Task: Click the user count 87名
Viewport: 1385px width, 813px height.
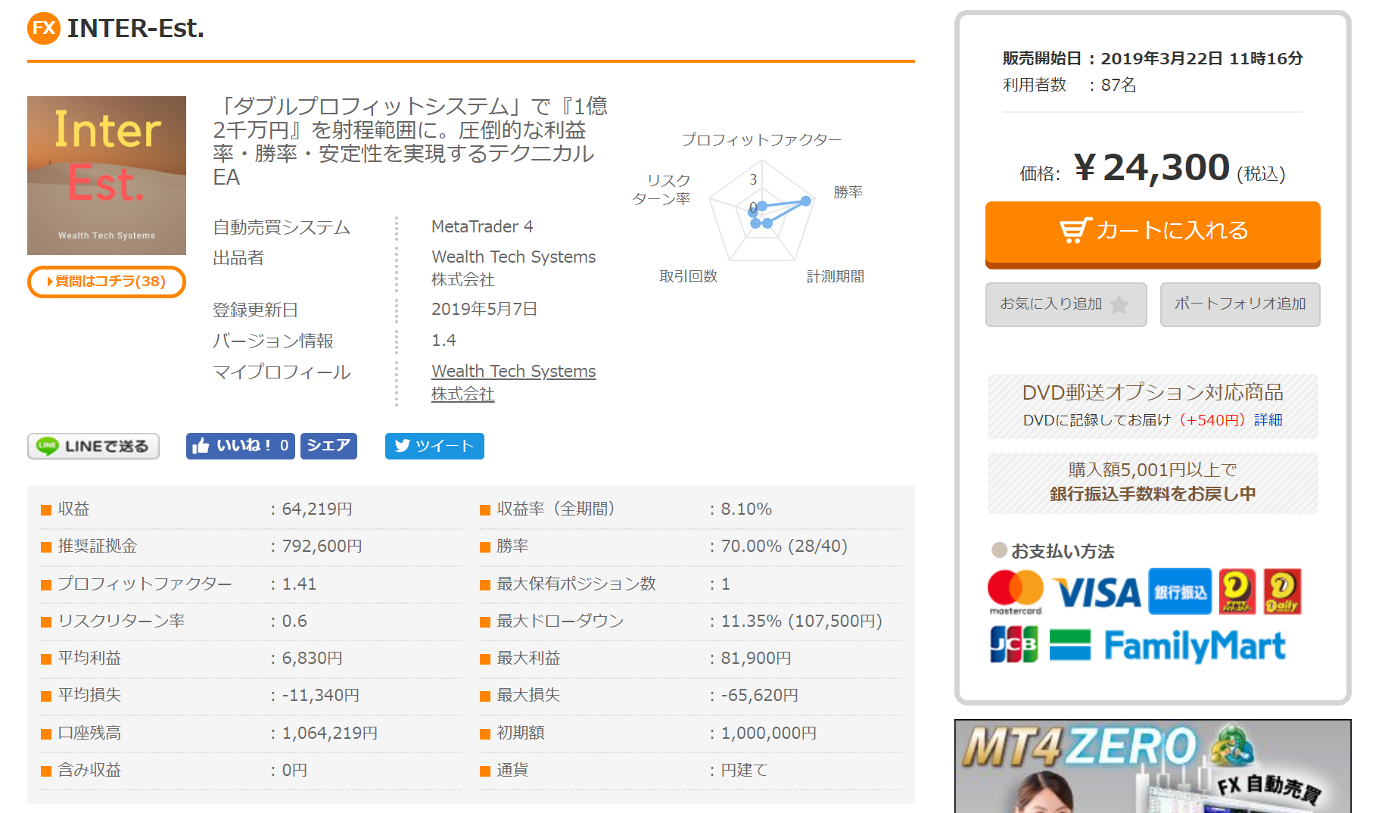Action: pyautogui.click(x=1119, y=85)
